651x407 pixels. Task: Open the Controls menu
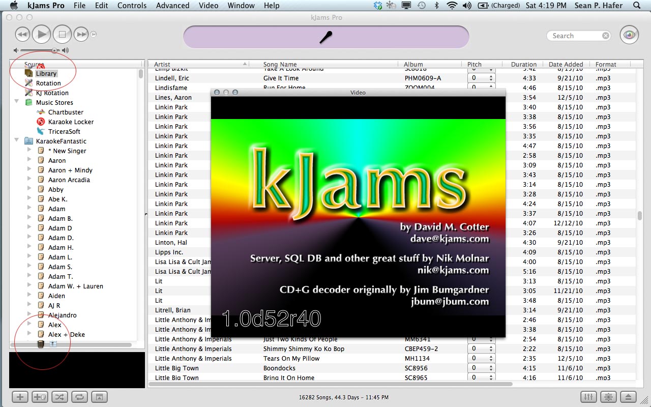[x=132, y=6]
